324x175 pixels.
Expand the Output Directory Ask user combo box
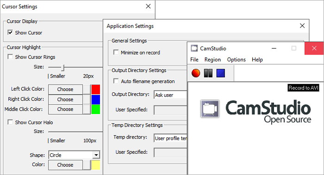point(170,95)
